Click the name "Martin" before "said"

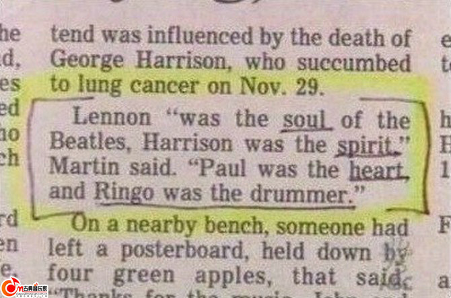pos(84,166)
